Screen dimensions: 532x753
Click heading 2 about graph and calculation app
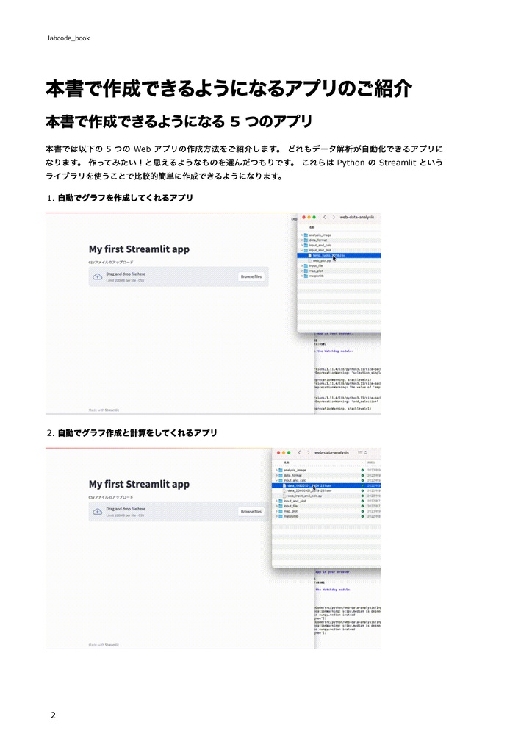[137, 432]
